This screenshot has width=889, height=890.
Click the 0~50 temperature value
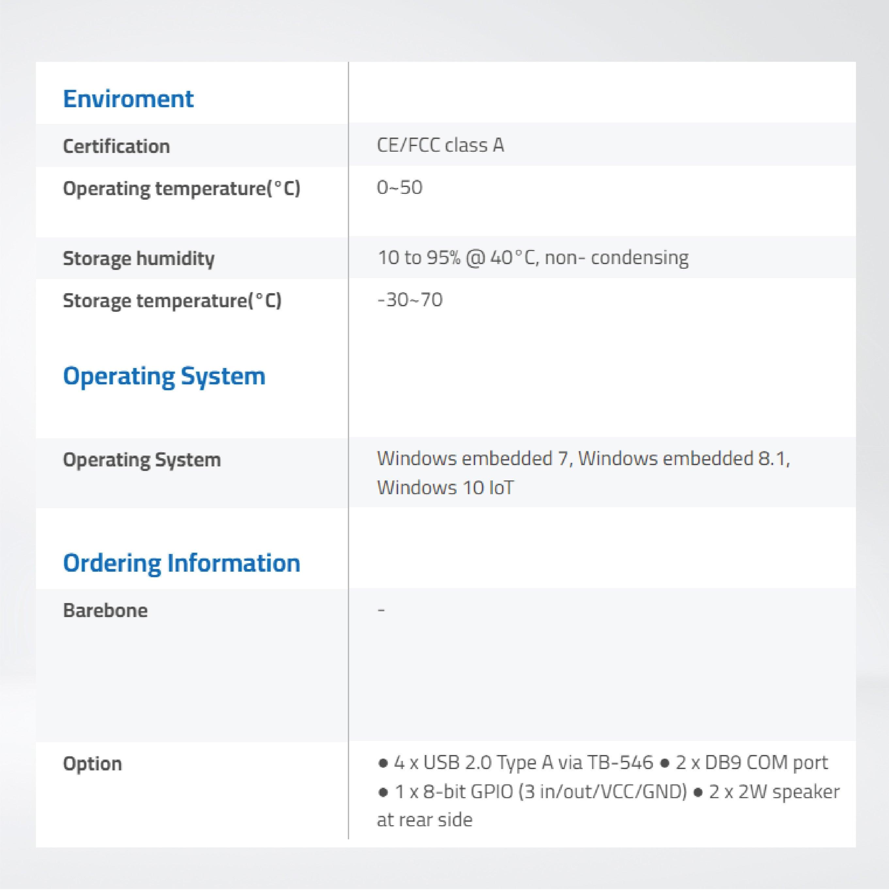[400, 188]
